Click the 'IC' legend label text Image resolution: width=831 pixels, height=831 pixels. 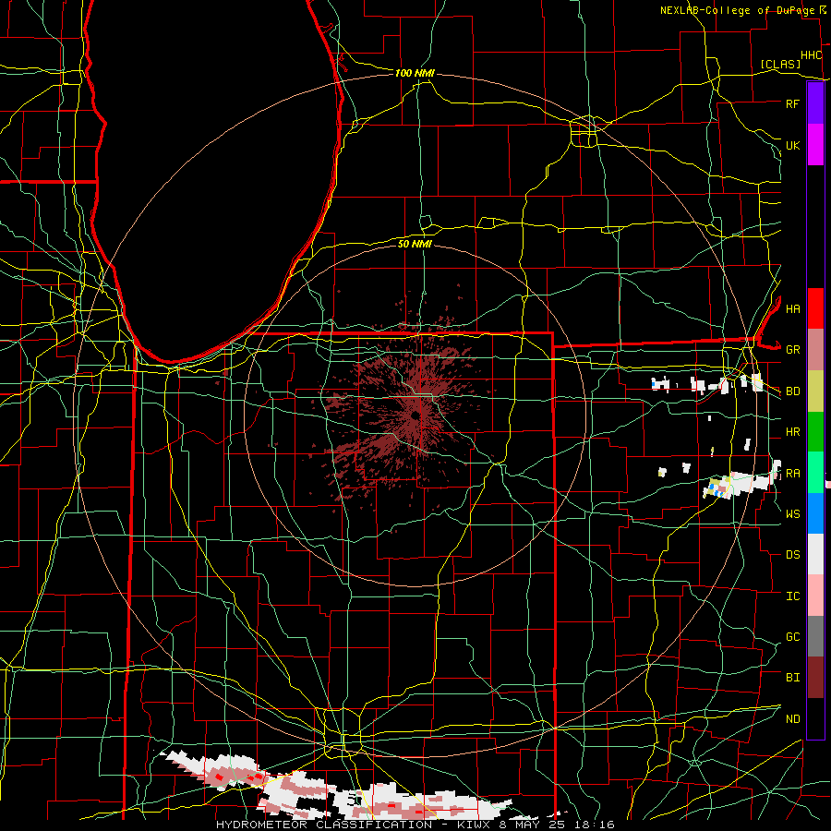[x=792, y=596]
